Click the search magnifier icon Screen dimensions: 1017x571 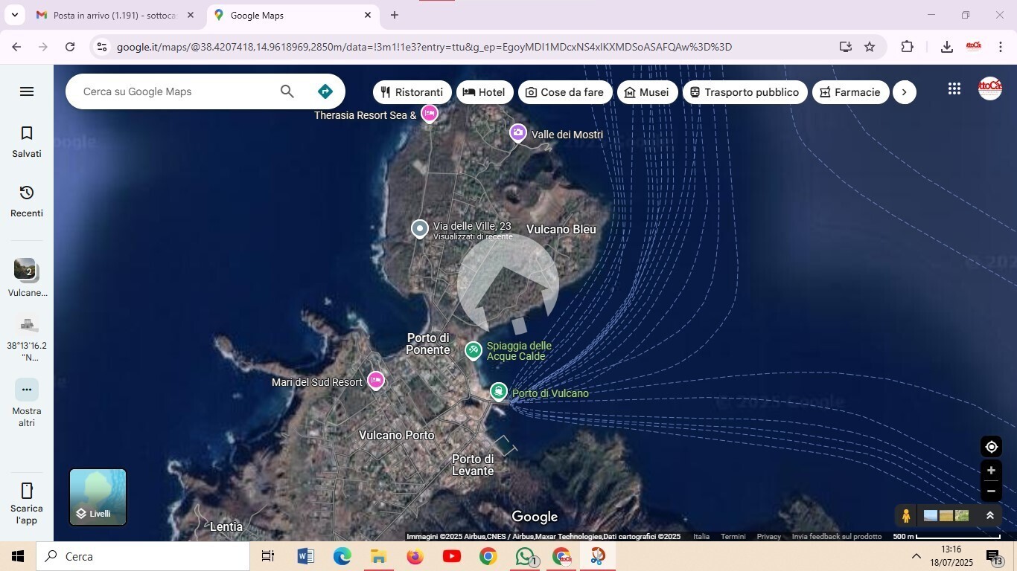click(x=287, y=91)
